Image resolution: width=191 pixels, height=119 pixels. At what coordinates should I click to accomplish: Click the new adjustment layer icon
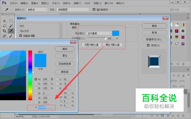click(168, 115)
